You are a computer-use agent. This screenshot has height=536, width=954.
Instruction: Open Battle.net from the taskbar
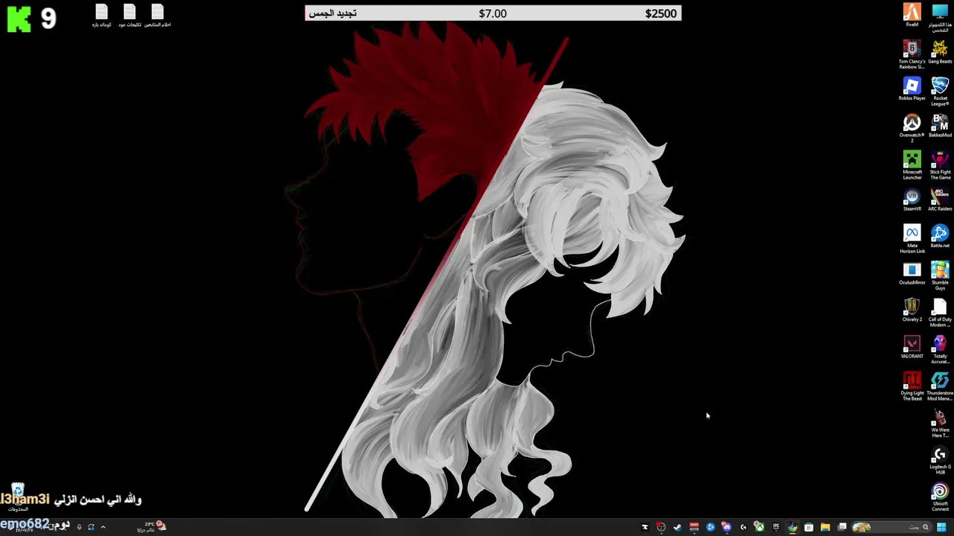(710, 527)
